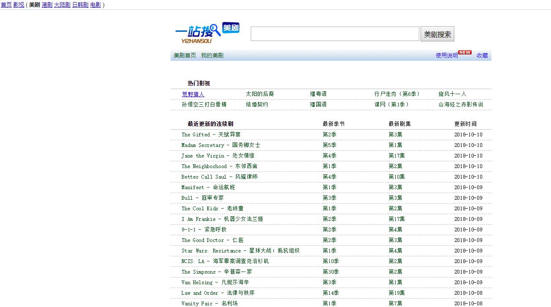
Task: Click 第10季 in NCIS: LA row
Action: [x=331, y=261]
